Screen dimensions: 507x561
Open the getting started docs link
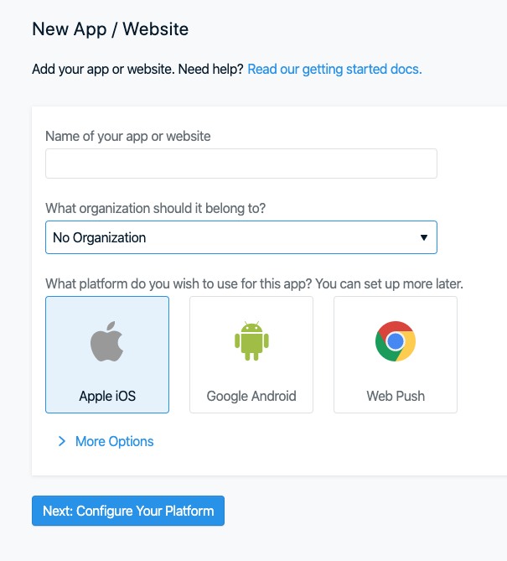(334, 69)
